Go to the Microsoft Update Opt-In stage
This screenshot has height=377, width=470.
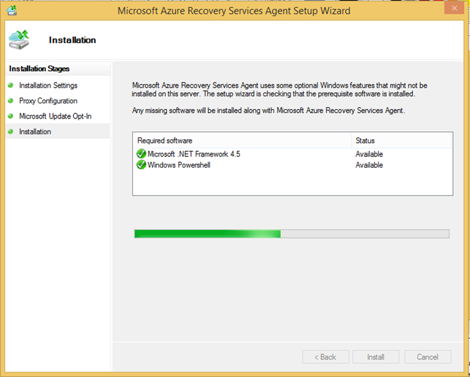point(56,116)
